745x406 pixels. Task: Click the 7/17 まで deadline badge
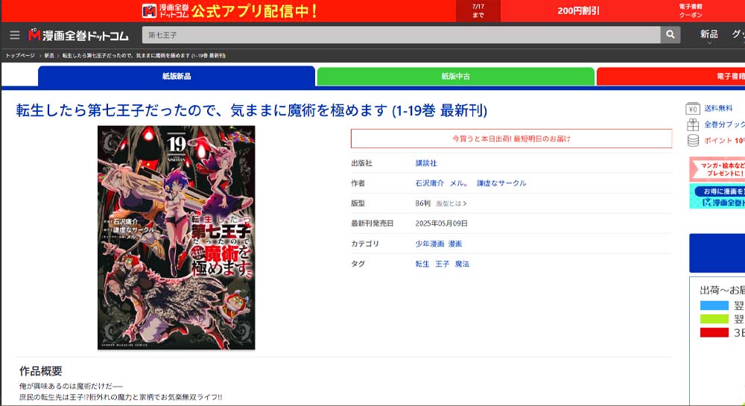478,11
